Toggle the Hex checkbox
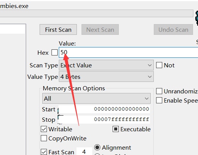The image size is (198, 155). (x=55, y=52)
